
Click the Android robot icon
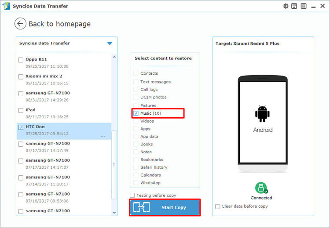262,114
